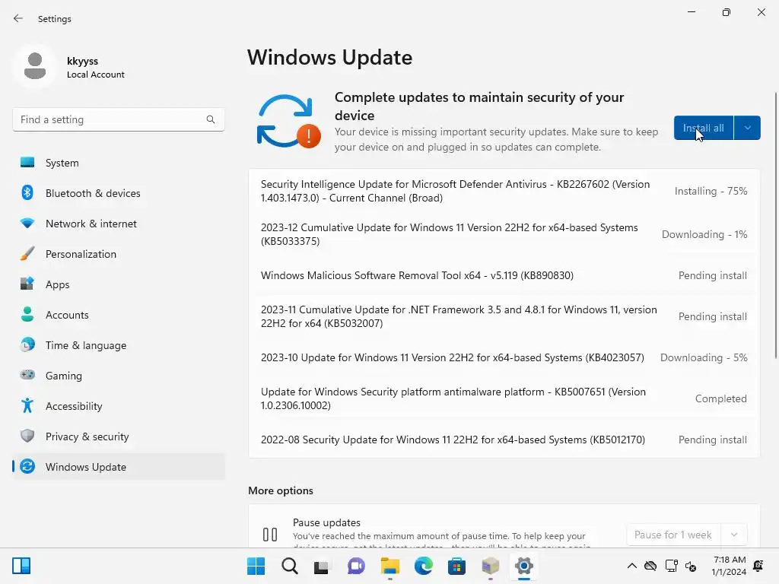Click the More options heading
The height and width of the screenshot is (584, 779).
[281, 490]
